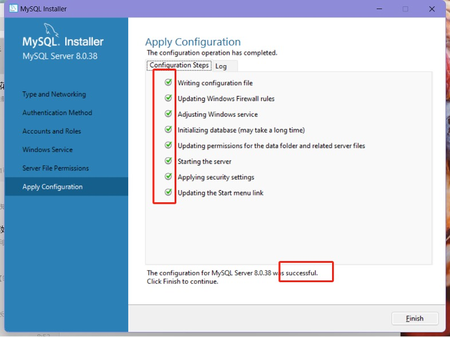This screenshot has height=337, width=450.
Task: Click the checkmark next to Starting the server
Action: (x=168, y=161)
